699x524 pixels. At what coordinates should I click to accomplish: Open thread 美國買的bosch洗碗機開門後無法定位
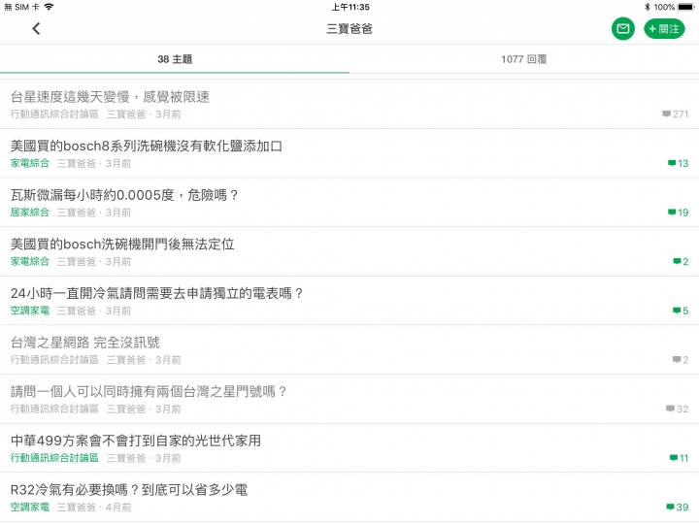tap(349, 251)
